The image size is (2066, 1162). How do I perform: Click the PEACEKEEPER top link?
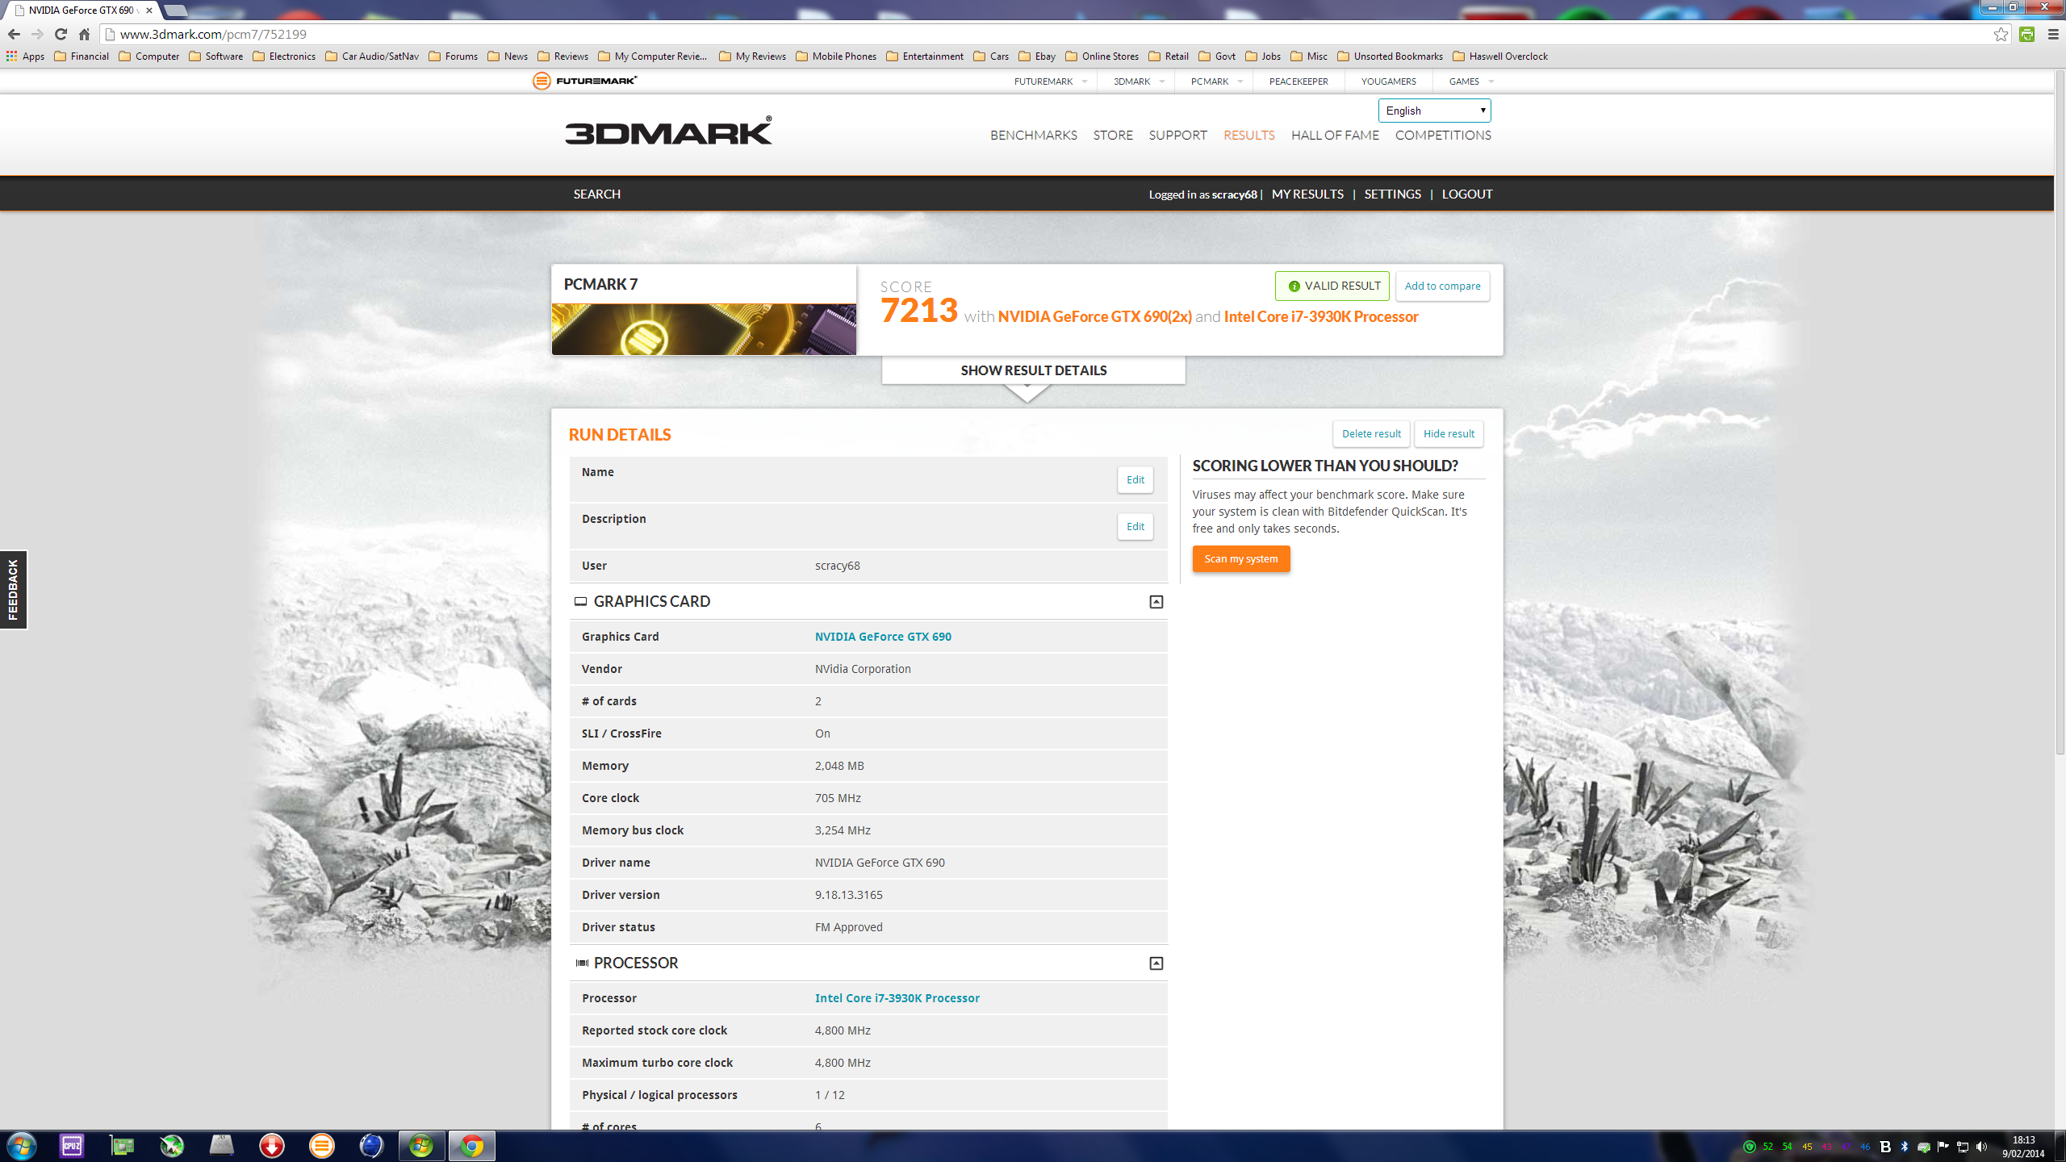coord(1299,81)
